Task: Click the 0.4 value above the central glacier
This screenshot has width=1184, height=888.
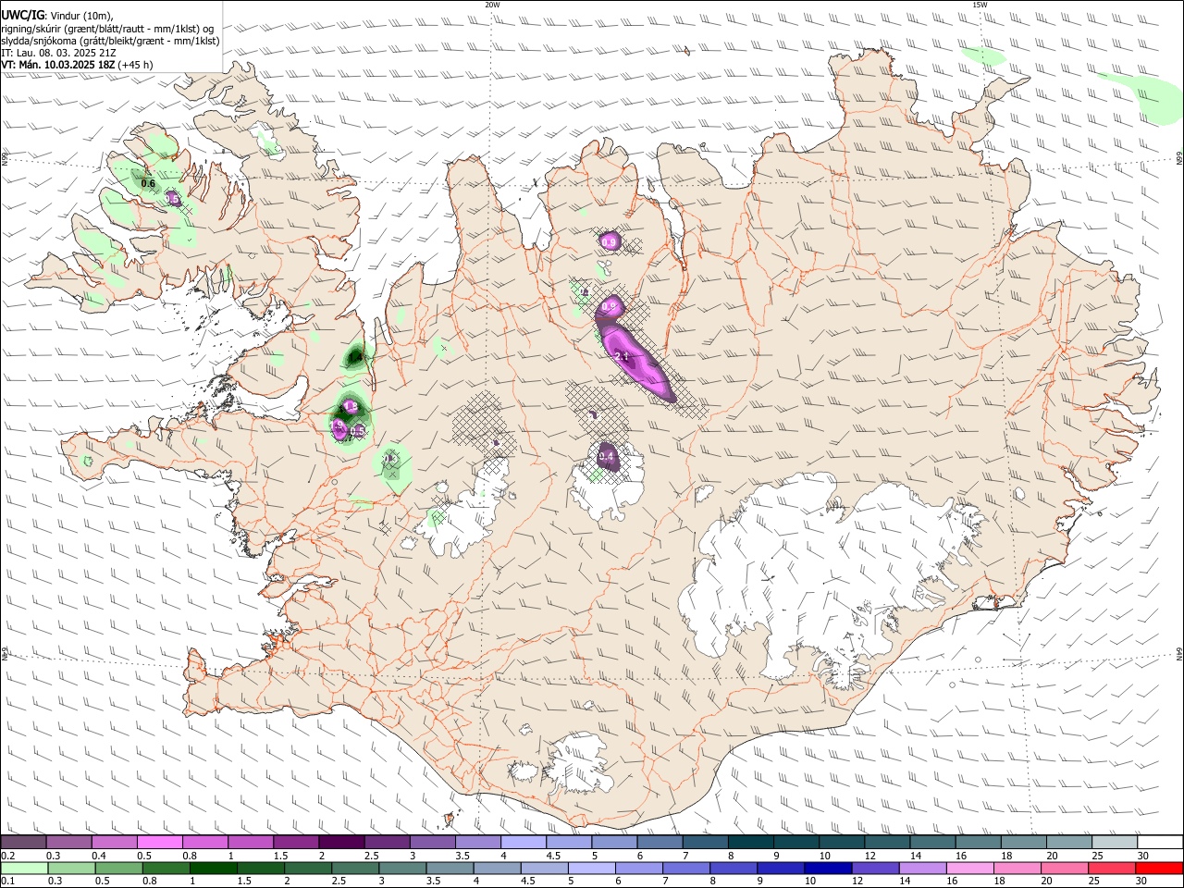Action: (x=607, y=457)
